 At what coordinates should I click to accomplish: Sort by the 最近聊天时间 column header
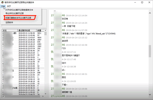tap(27, 30)
